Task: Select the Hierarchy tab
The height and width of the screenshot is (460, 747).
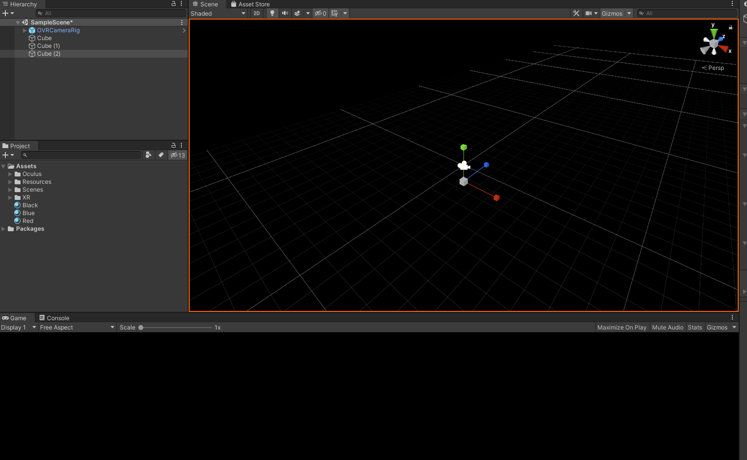Action: (x=20, y=4)
